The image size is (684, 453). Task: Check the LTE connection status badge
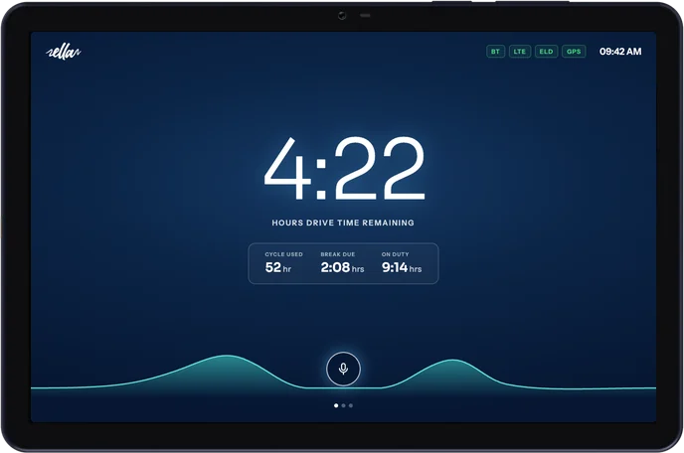(520, 52)
